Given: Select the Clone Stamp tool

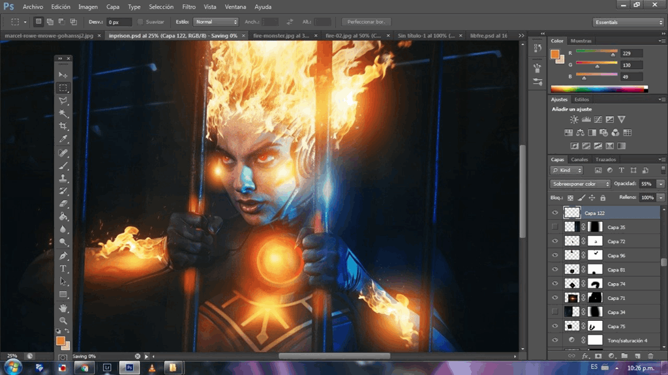Looking at the screenshot, I should point(63,178).
